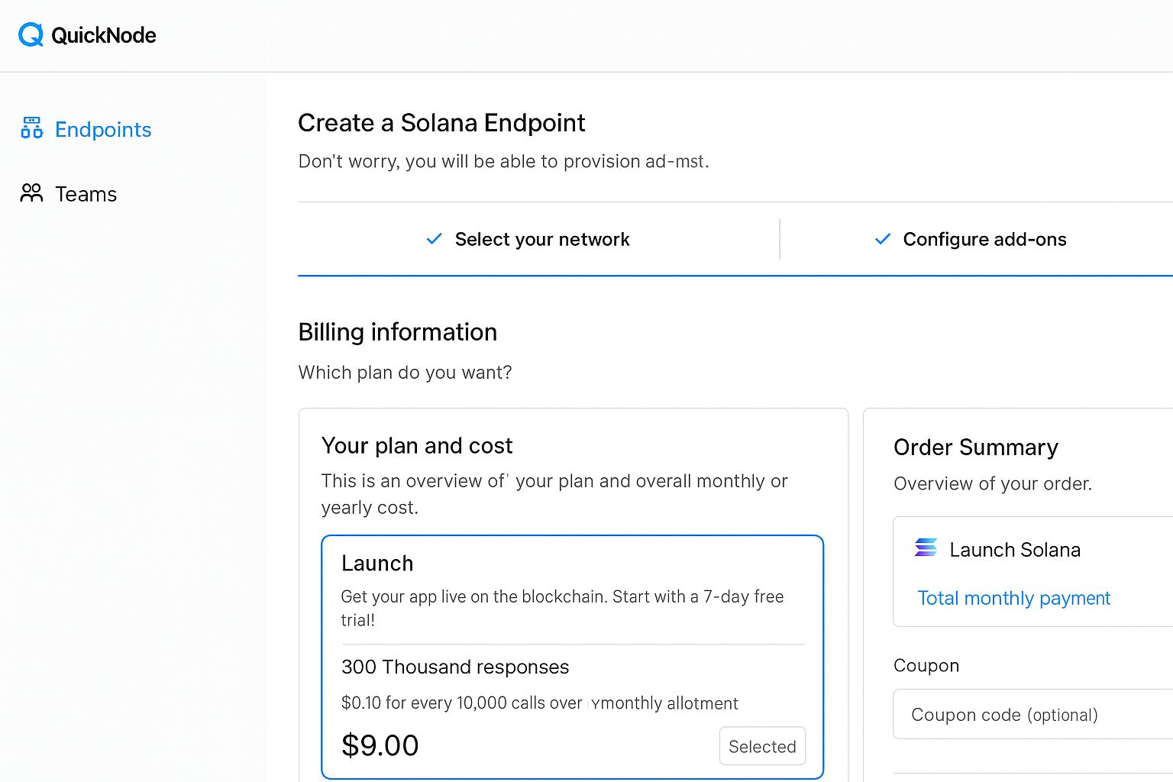Screen dimensions: 1173x782
Task: Click the Coupon code input field
Action: [x=1031, y=715]
